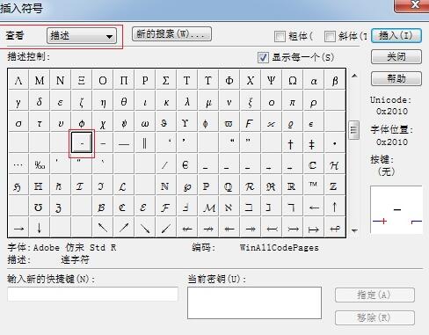Select the double-struck C ℂ symbol
429x335 pixels.
click(x=313, y=164)
